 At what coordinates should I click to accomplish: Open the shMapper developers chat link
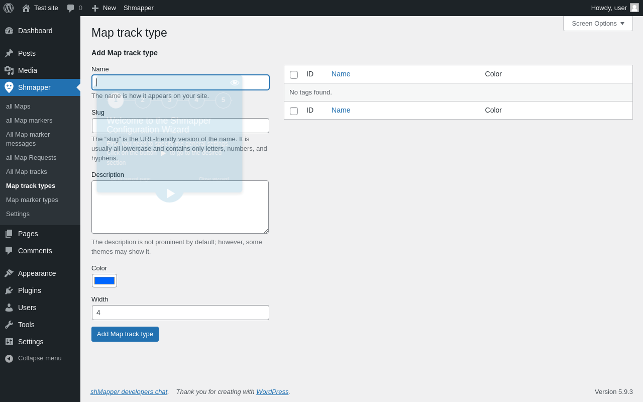[x=129, y=392]
